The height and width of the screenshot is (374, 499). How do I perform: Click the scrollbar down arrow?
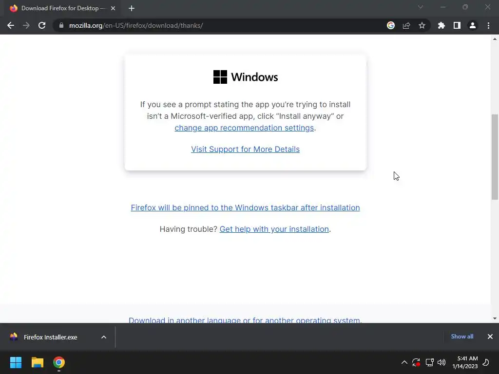pyautogui.click(x=495, y=318)
